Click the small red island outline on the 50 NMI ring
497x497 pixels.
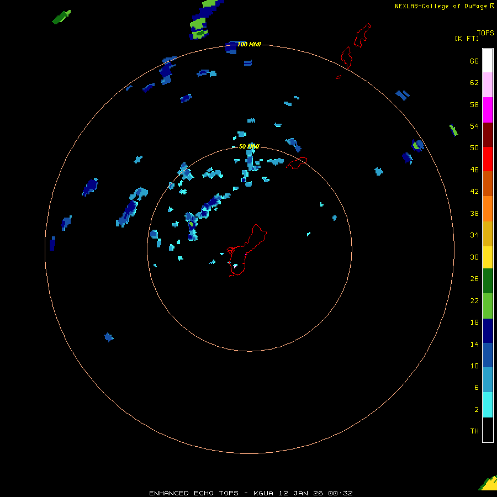click(297, 163)
